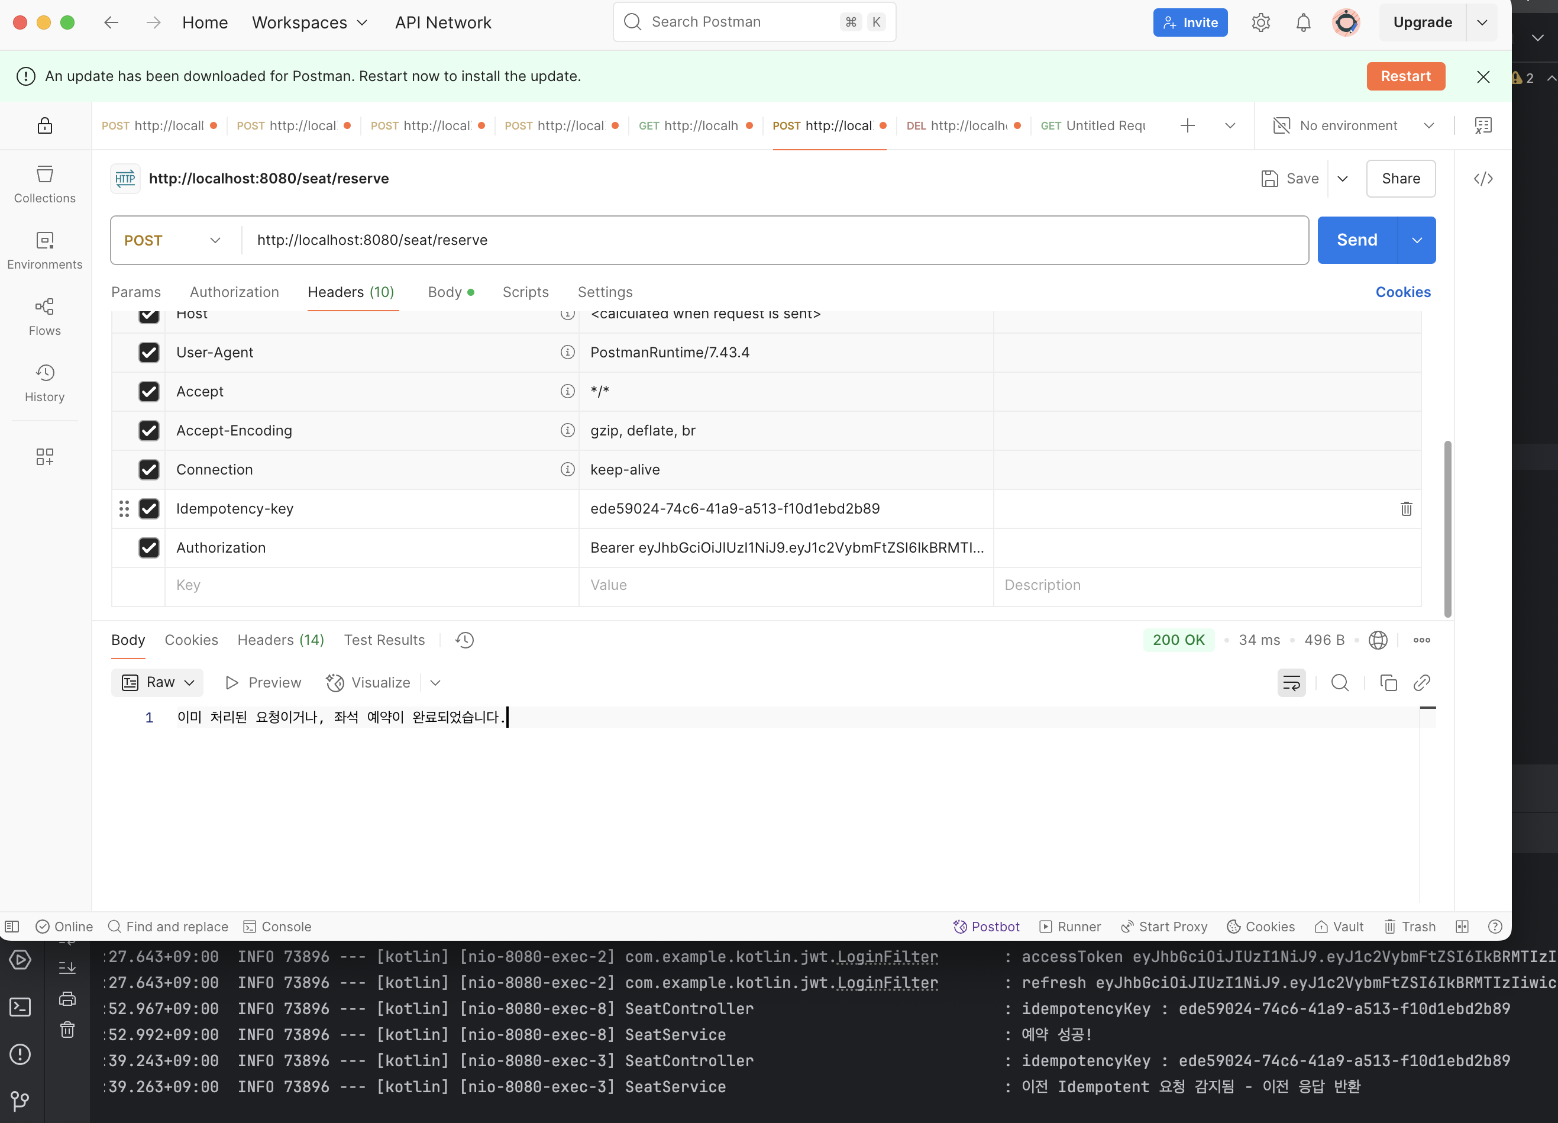Open the History sidebar panel
Screen dimensions: 1558x1123
pos(44,383)
